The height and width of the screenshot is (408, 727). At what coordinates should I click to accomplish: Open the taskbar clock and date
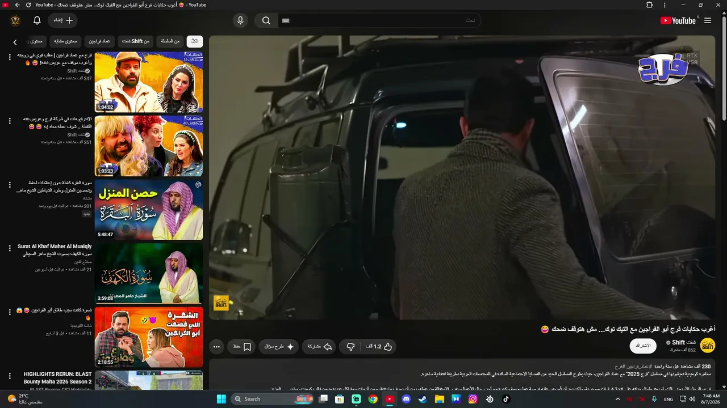click(711, 399)
